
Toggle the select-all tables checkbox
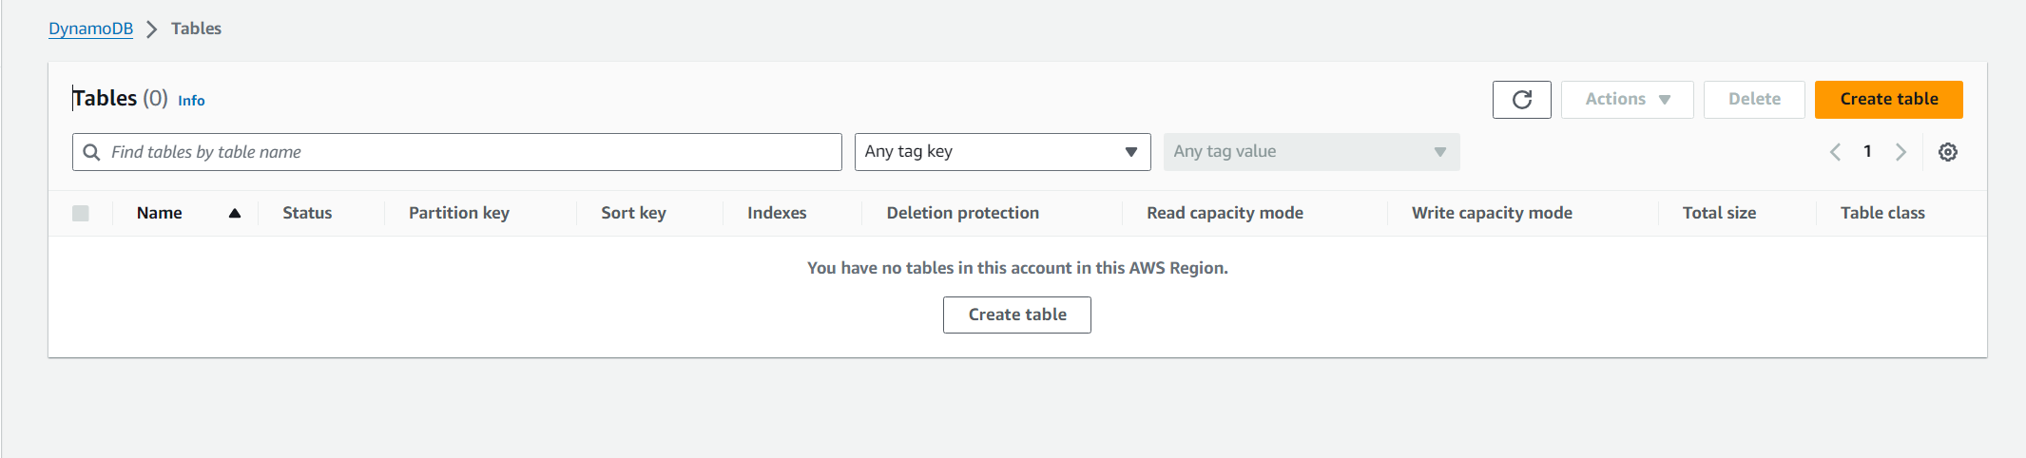(x=81, y=214)
